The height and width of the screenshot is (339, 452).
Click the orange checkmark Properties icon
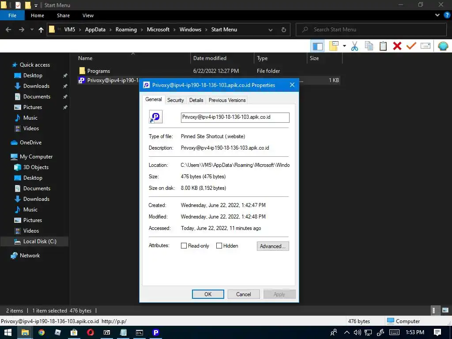(411, 46)
